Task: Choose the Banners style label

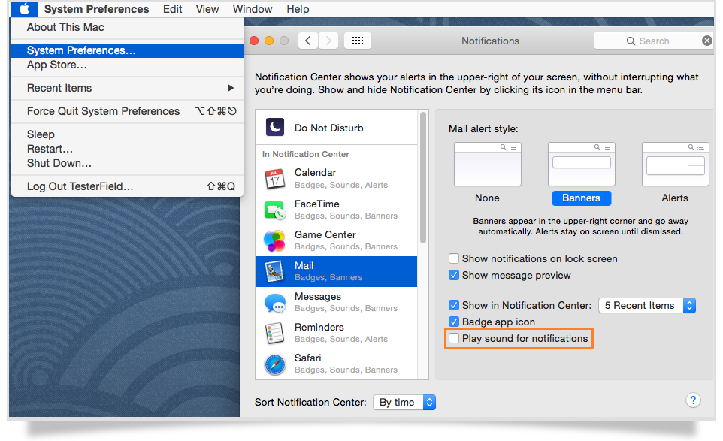Action: pos(582,198)
